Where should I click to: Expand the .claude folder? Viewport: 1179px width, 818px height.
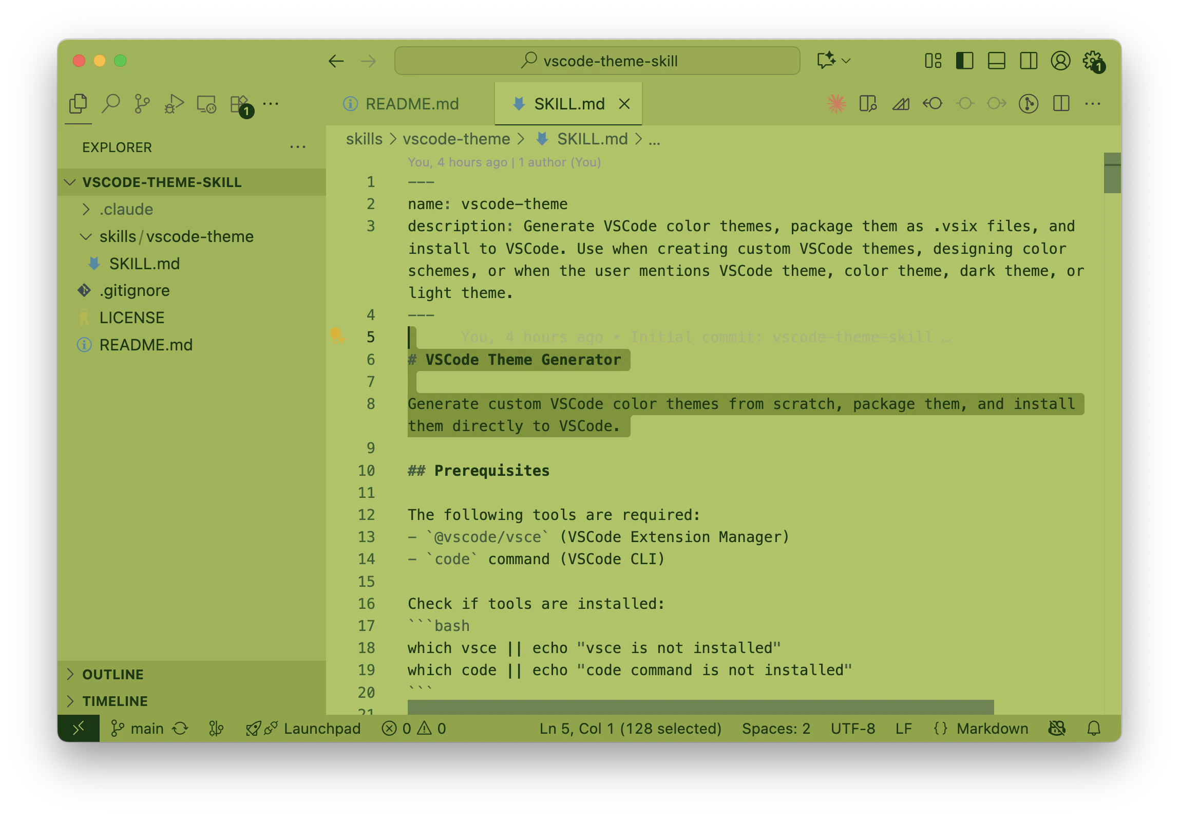(x=192, y=209)
